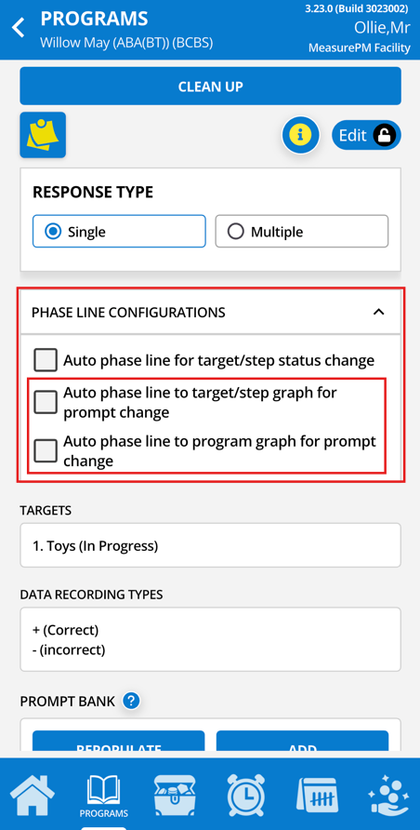The height and width of the screenshot is (830, 420).
Task: Open the yellow sticky notes icon
Action: (x=43, y=135)
